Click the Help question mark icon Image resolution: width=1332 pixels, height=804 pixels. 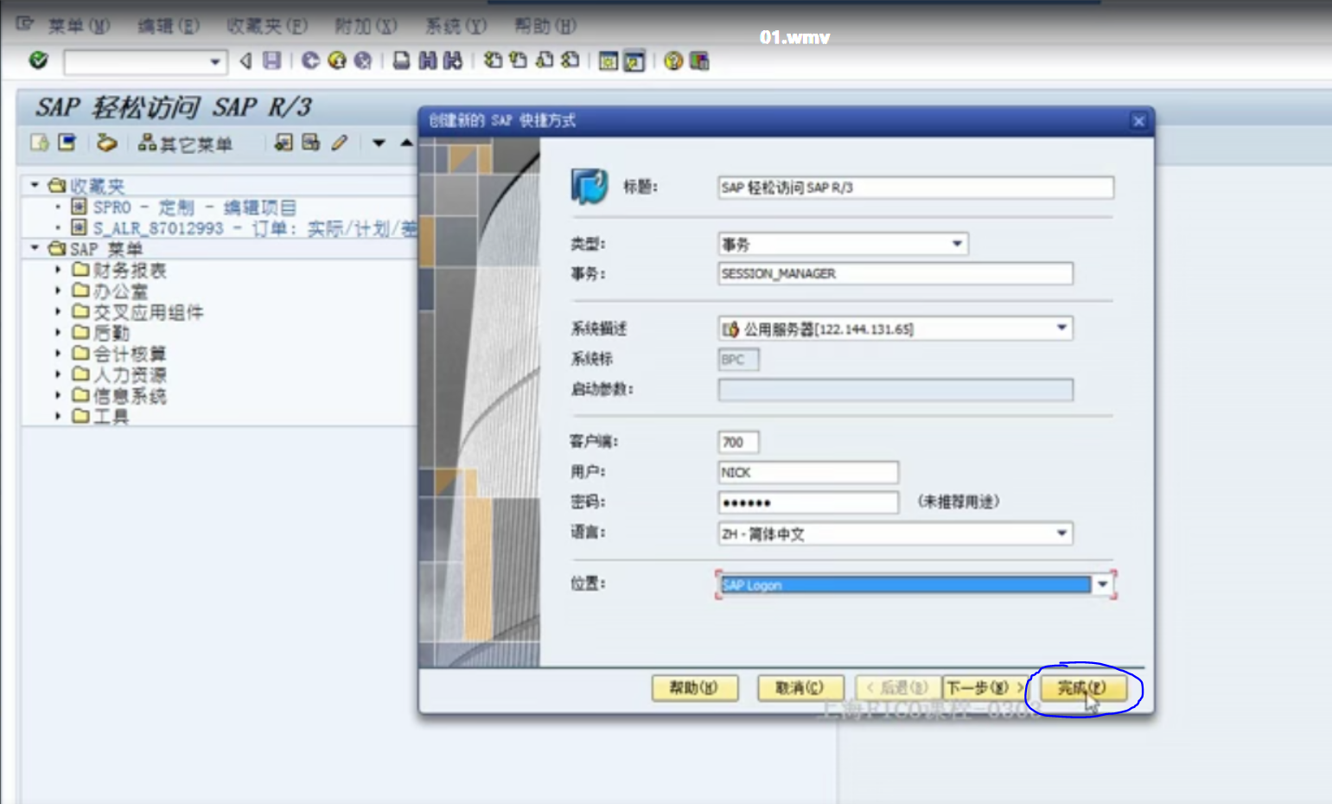pyautogui.click(x=673, y=61)
